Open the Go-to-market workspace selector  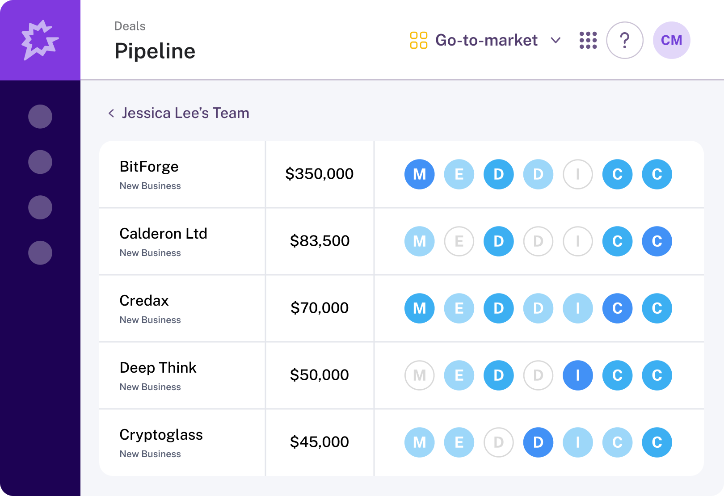click(x=486, y=40)
